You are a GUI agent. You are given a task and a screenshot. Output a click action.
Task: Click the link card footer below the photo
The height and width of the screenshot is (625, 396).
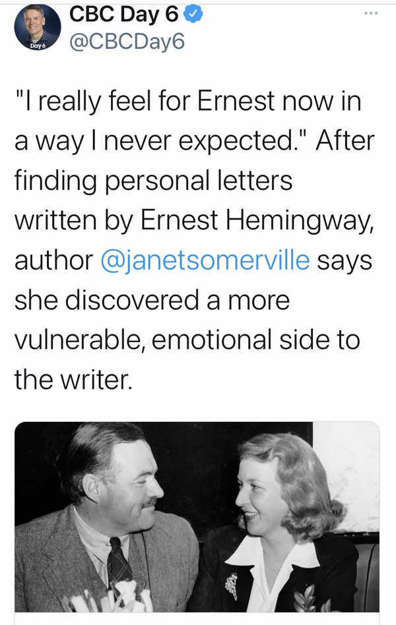tap(197, 618)
